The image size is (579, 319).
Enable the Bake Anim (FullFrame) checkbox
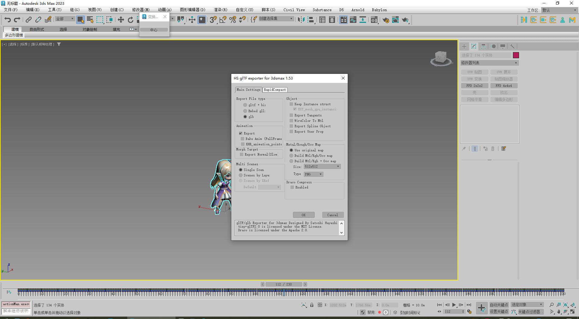tap(242, 139)
